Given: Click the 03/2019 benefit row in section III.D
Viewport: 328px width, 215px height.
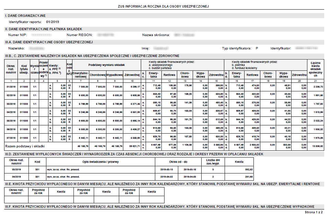Looking at the screenshot, I should [x=129, y=170].
